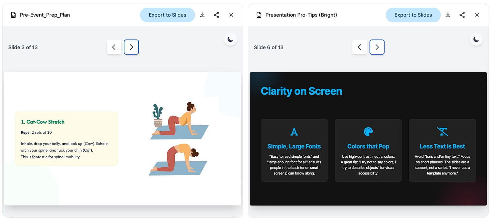
Task: Click the 'Reps: 2 sets of 10' line
Action: (36, 132)
